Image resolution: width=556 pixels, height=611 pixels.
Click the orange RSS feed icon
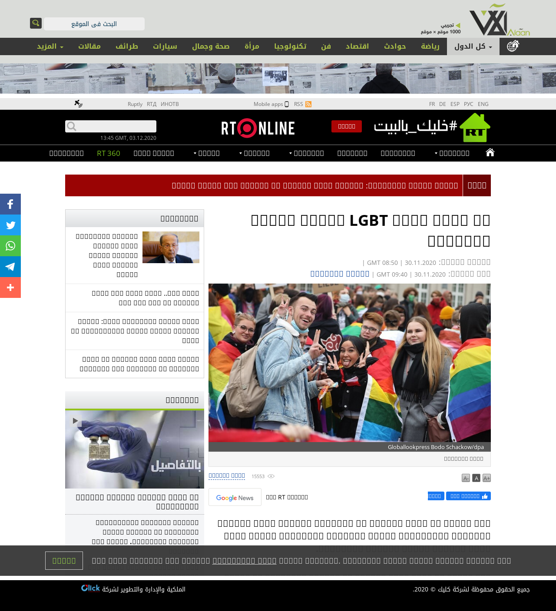click(308, 104)
